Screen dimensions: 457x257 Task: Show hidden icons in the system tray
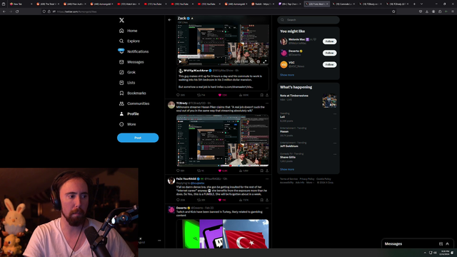click(x=425, y=253)
